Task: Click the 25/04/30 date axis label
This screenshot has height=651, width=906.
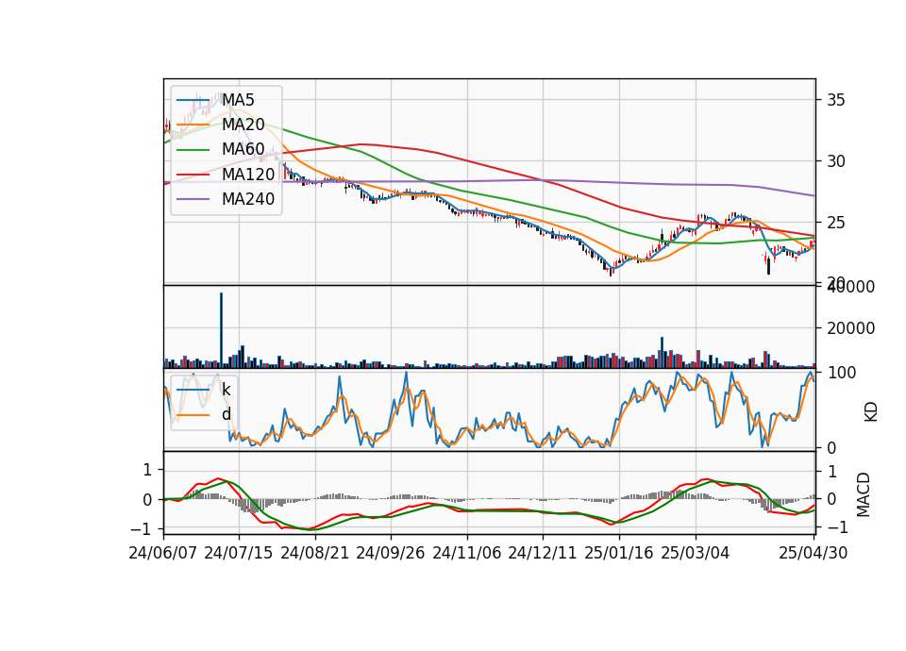Action: [813, 553]
